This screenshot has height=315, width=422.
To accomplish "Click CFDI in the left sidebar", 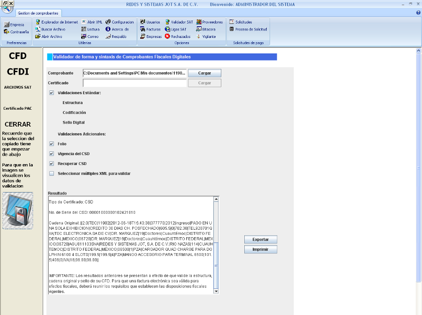I will 18,72.
